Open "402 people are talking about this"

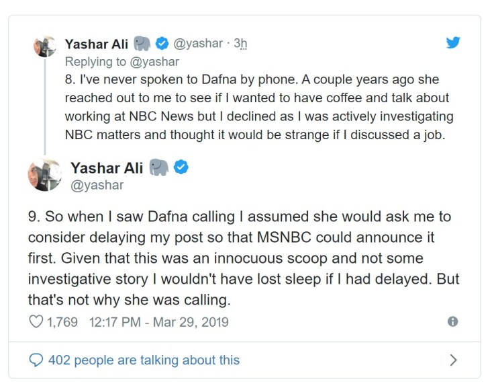pos(144,360)
